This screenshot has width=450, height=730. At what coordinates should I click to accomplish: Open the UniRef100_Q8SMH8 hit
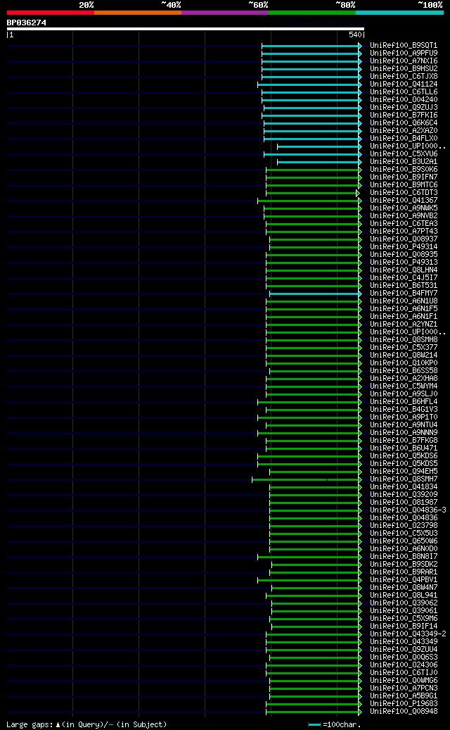tap(404, 340)
